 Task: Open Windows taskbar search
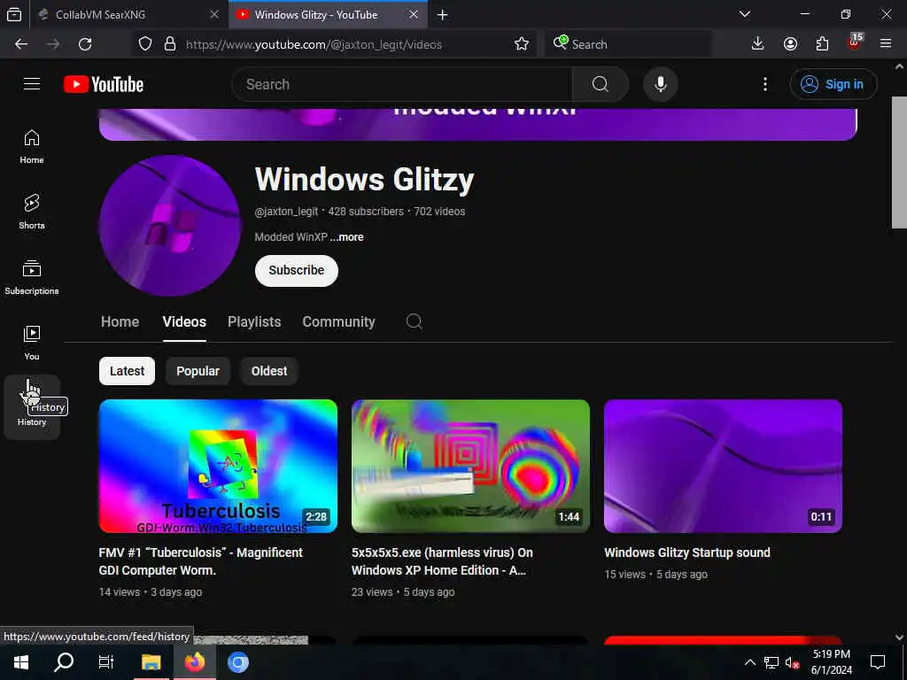[64, 662]
